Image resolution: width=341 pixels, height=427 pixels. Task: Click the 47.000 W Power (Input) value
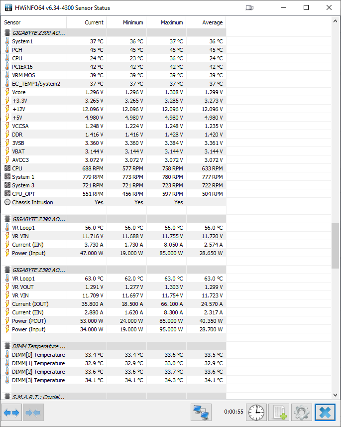click(x=92, y=253)
